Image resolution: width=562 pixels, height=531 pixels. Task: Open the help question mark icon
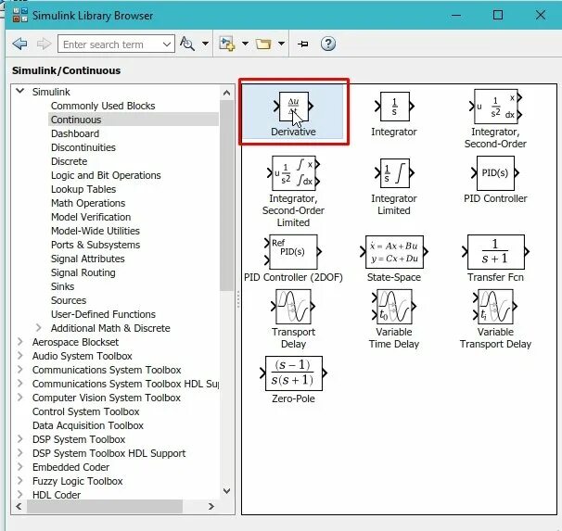(328, 44)
